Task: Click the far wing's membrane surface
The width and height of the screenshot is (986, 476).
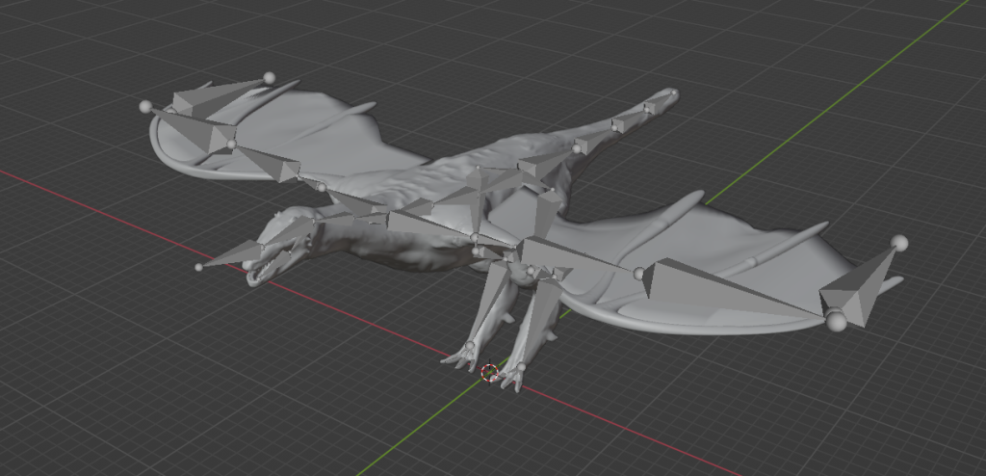Action: coord(318,135)
